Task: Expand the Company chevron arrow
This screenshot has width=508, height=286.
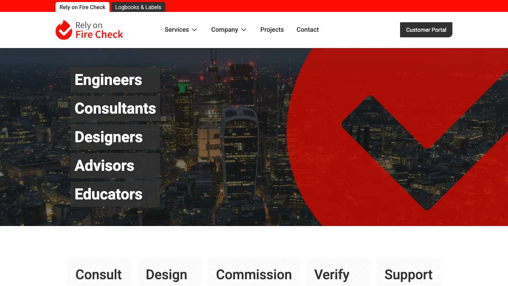Action: pyautogui.click(x=244, y=30)
